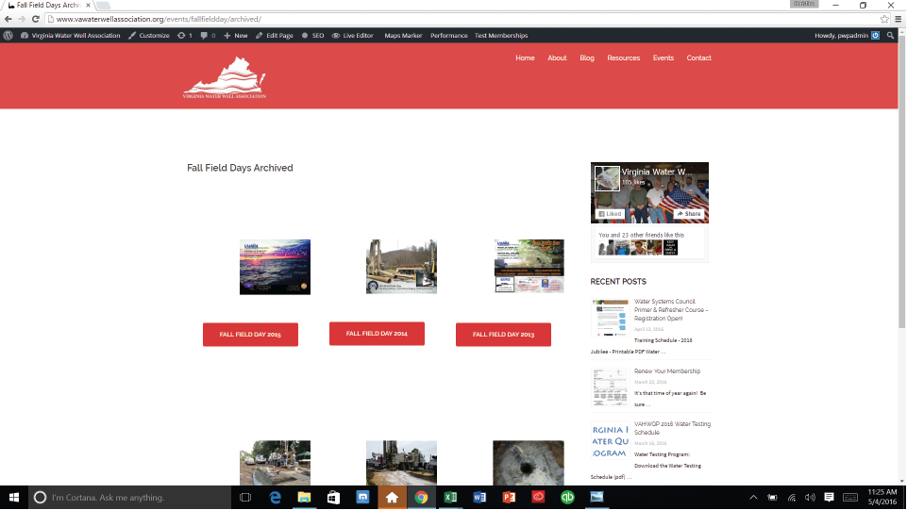Viewport: 907px width, 510px height.
Task: Launch Microsoft Edge from the taskbar
Action: (x=276, y=498)
